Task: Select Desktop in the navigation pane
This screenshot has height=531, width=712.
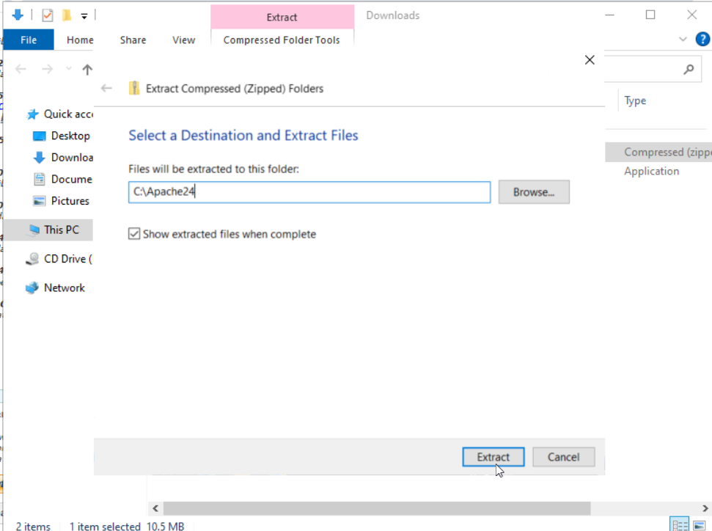Action: point(62,136)
